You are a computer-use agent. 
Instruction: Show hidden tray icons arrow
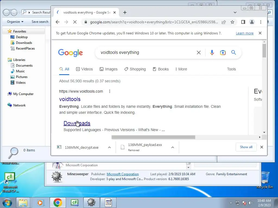[x=231, y=203]
